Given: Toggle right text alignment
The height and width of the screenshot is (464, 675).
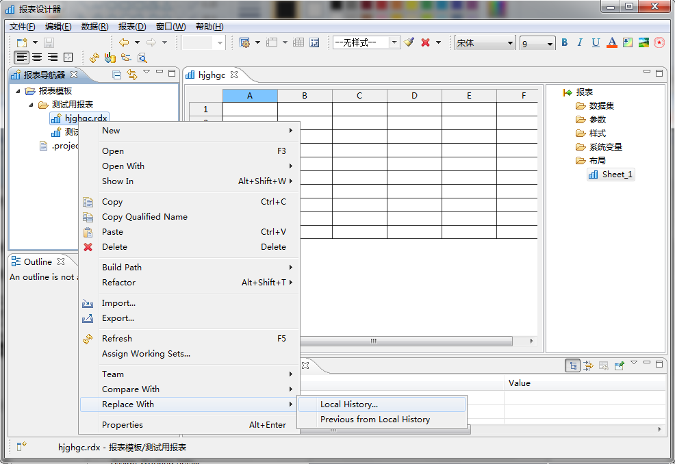Looking at the screenshot, I should [53, 57].
